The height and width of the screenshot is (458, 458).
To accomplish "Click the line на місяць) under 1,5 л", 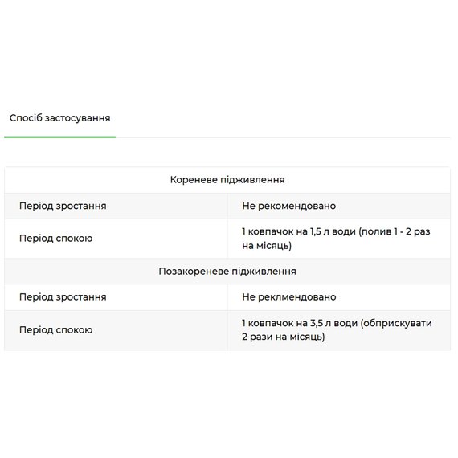I will (267, 246).
